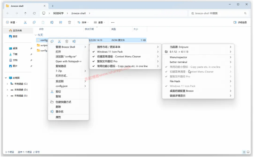Go up one folder level arrow
Screen dimensions: 254x158
tap(25, 13)
